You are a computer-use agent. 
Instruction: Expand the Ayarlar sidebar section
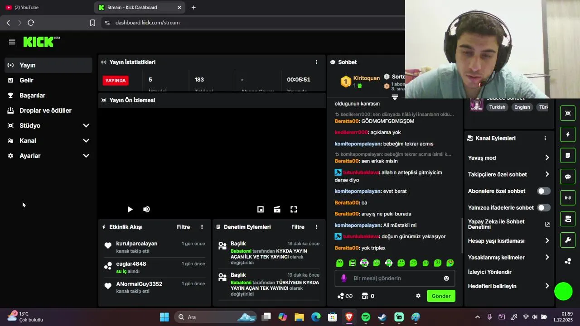click(48, 156)
